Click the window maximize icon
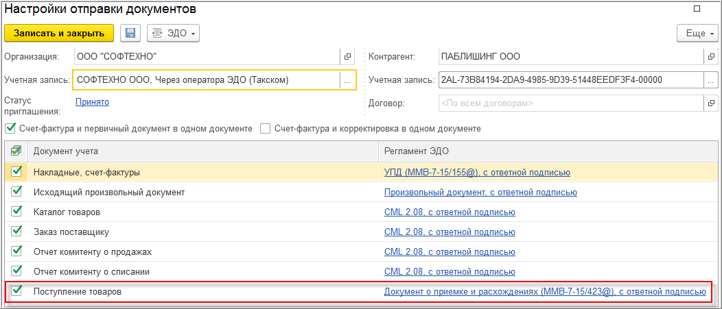 697,9
